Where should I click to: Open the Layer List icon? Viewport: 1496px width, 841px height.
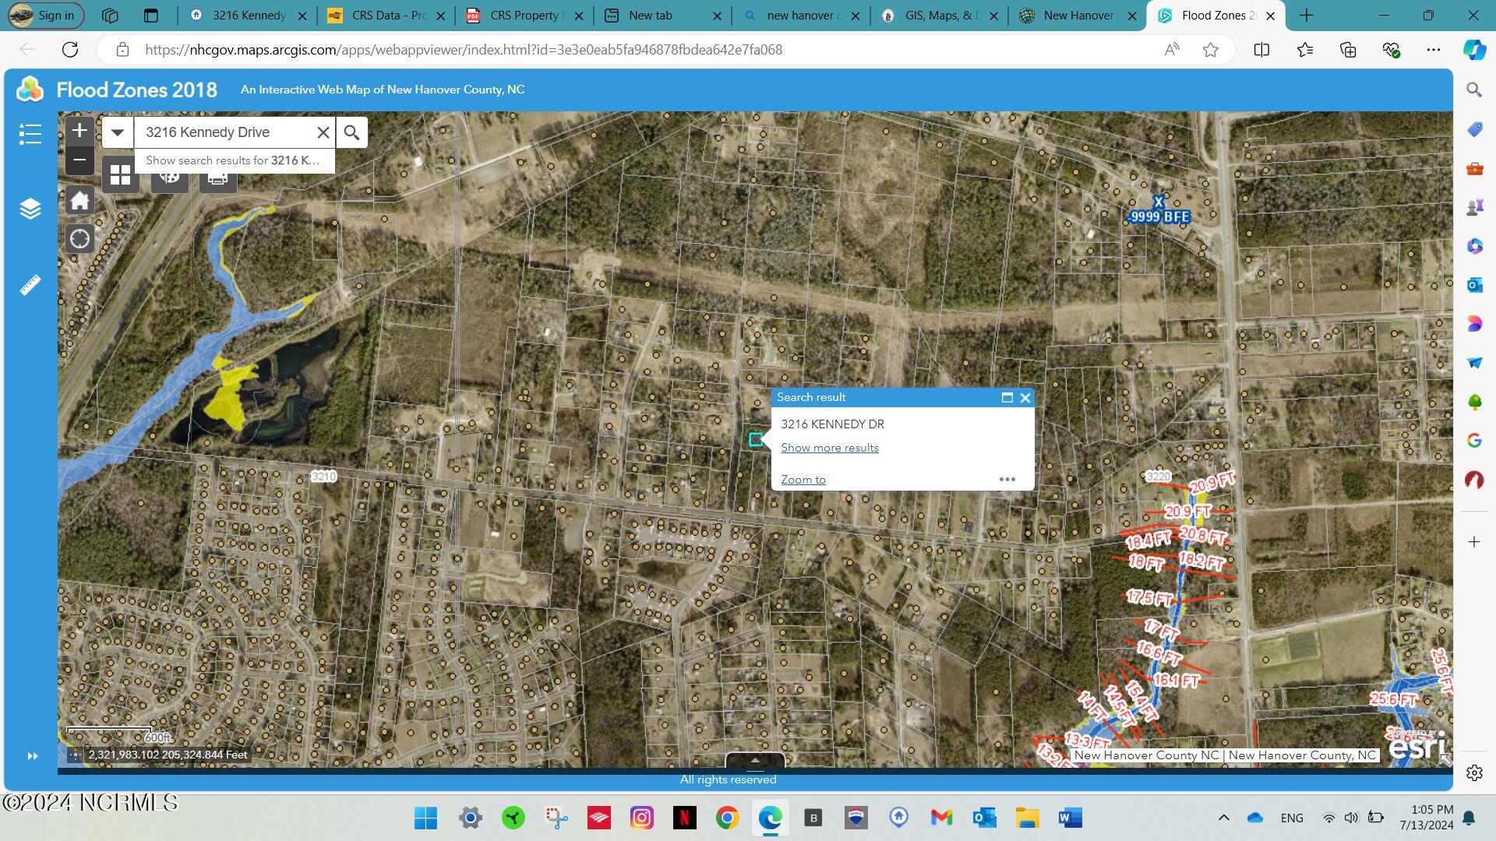coord(30,209)
